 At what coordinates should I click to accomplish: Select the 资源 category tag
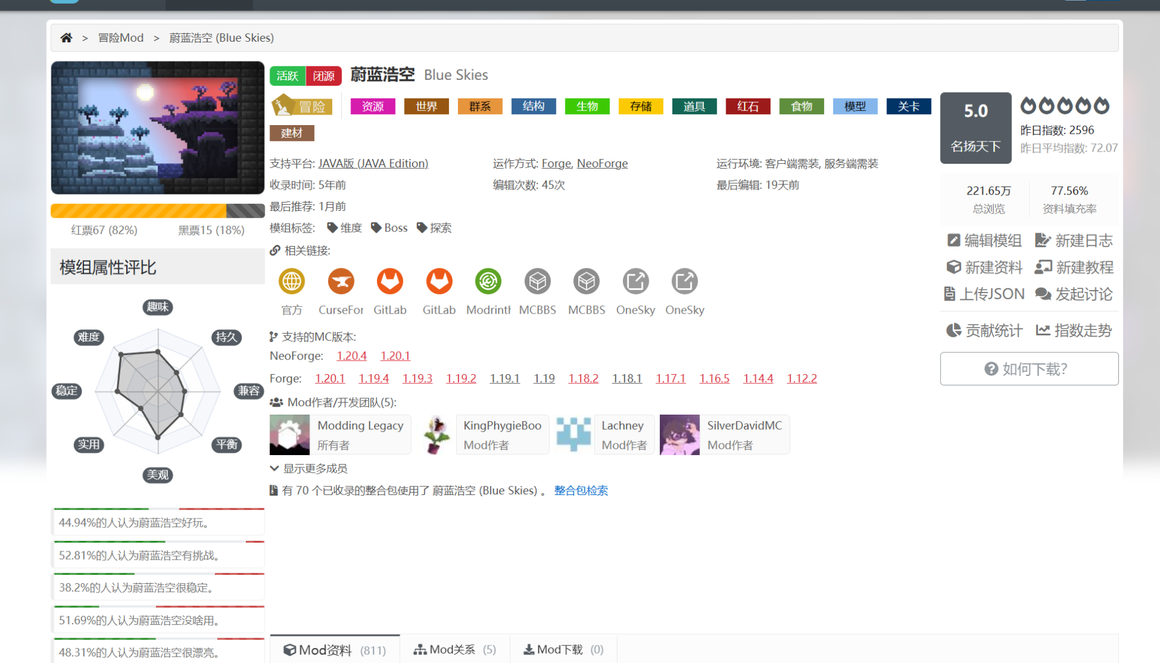[x=373, y=106]
